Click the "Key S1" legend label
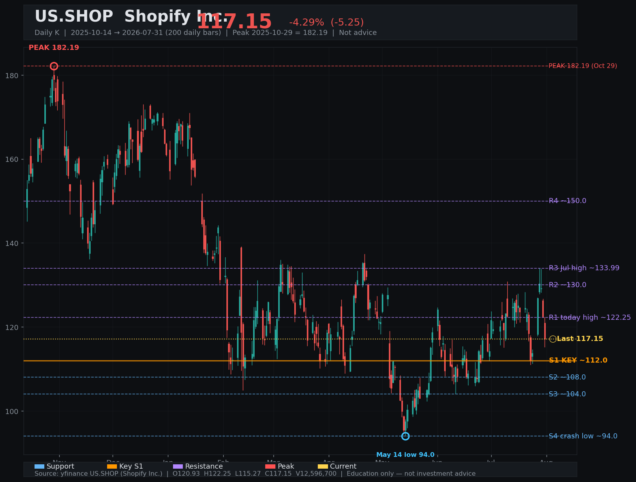The image size is (636, 482). (x=131, y=466)
